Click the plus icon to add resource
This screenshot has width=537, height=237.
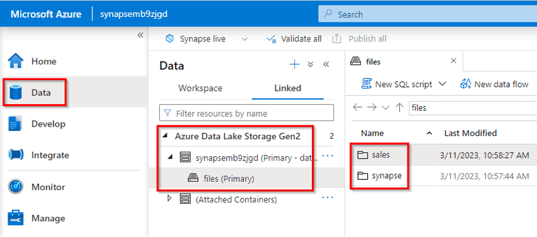294,64
